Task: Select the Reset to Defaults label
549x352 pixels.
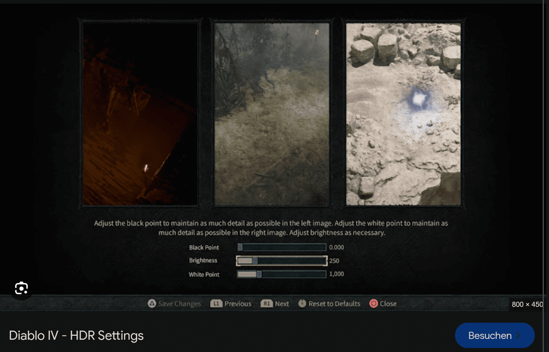Action: [334, 304]
